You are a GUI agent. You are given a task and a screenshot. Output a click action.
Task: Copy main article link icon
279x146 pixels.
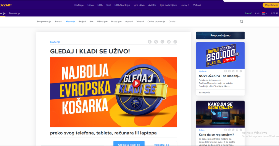pos(175,42)
